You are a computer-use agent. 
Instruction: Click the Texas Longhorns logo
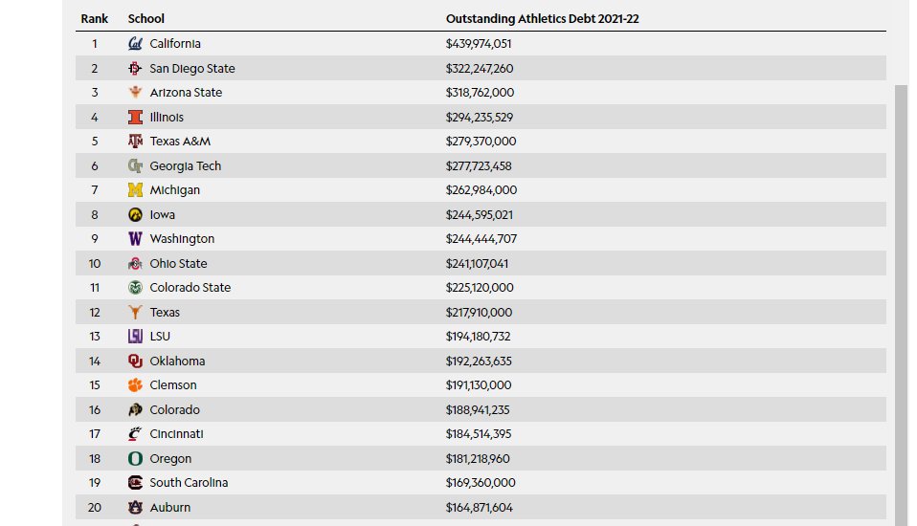click(135, 313)
